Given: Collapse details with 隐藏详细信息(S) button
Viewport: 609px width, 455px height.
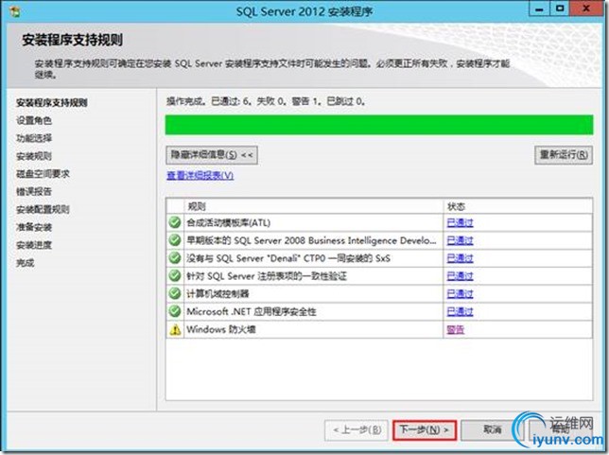Looking at the screenshot, I should [x=212, y=155].
